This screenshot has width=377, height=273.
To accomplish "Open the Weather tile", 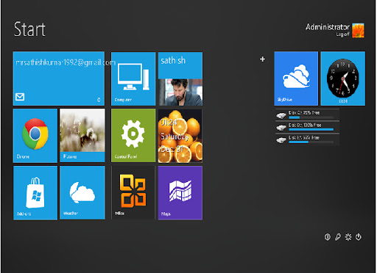I will click(82, 192).
